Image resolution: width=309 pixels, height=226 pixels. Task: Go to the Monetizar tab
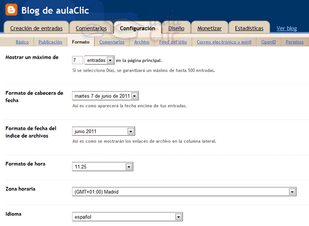(x=209, y=28)
